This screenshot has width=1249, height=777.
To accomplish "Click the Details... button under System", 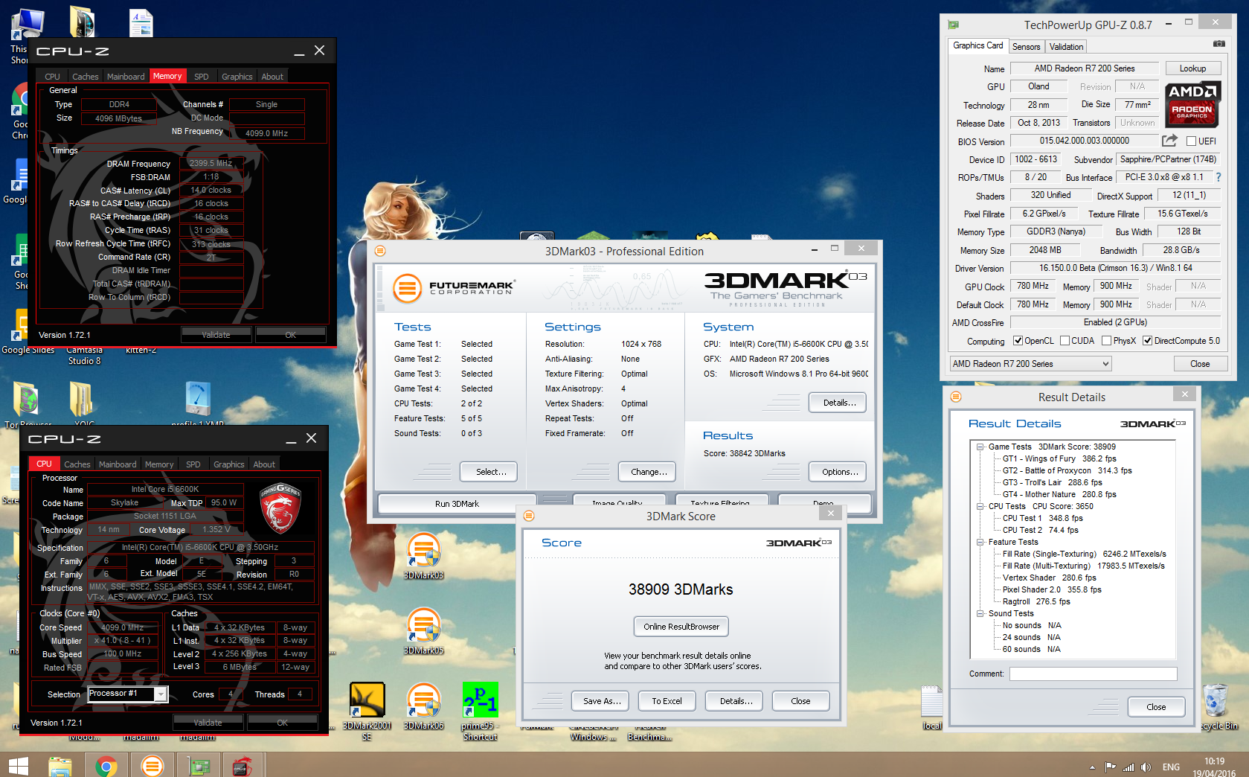I will tap(839, 403).
